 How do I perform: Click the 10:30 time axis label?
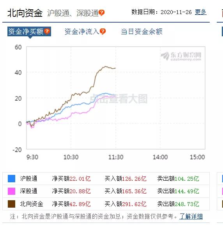point(71,157)
